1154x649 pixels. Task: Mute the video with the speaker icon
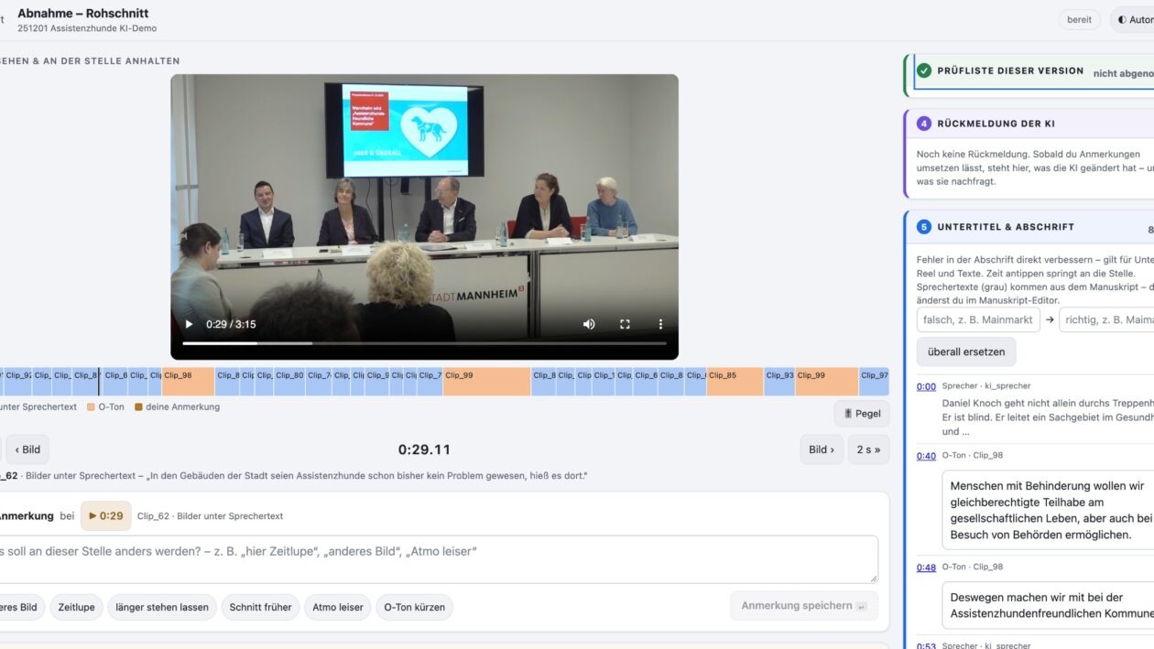tap(589, 324)
